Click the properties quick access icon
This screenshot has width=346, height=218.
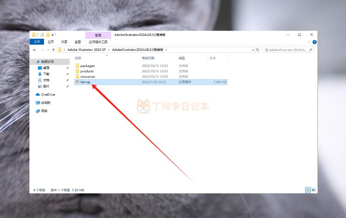point(42,35)
